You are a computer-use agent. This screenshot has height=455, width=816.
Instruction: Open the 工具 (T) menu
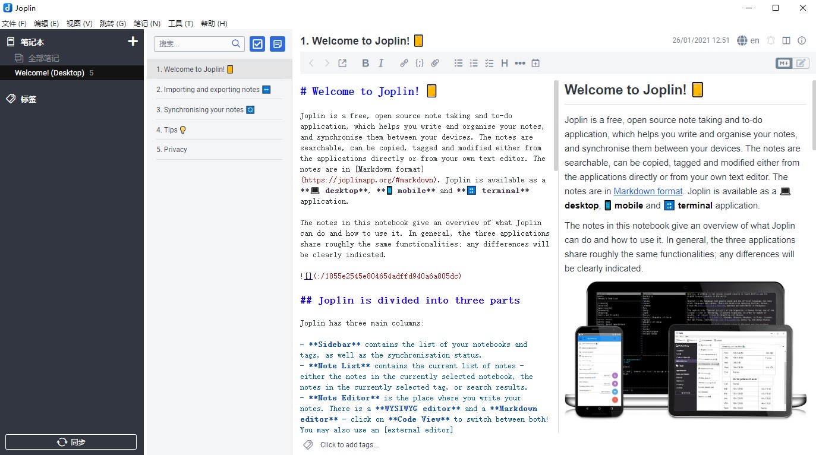click(180, 24)
